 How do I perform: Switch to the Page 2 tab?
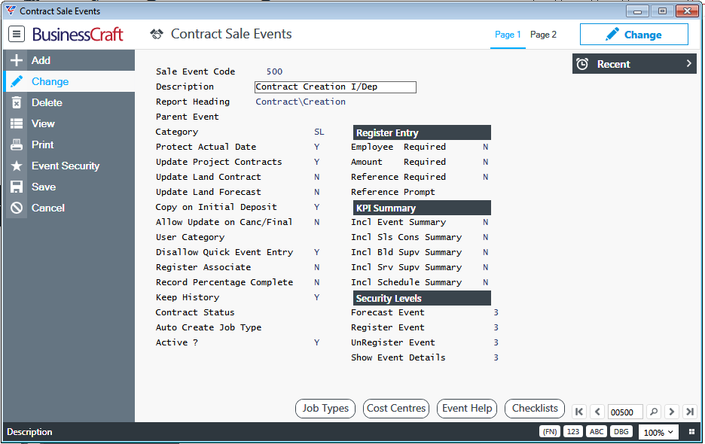coord(543,35)
